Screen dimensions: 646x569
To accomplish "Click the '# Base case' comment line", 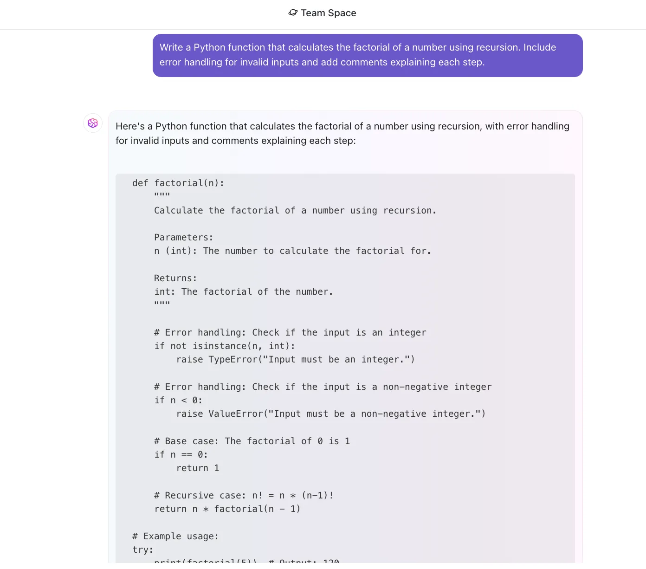I will point(252,441).
